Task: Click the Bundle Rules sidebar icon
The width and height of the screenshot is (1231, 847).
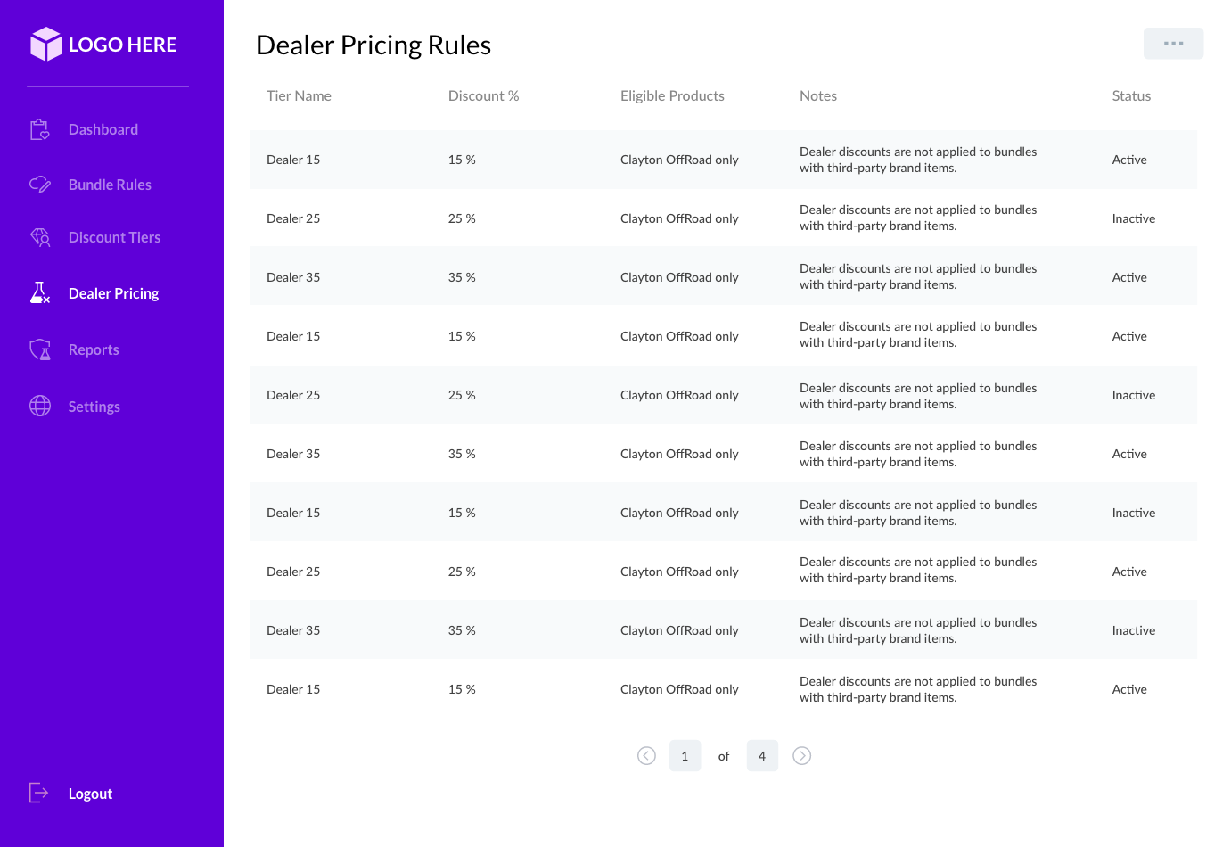Action: [x=40, y=185]
